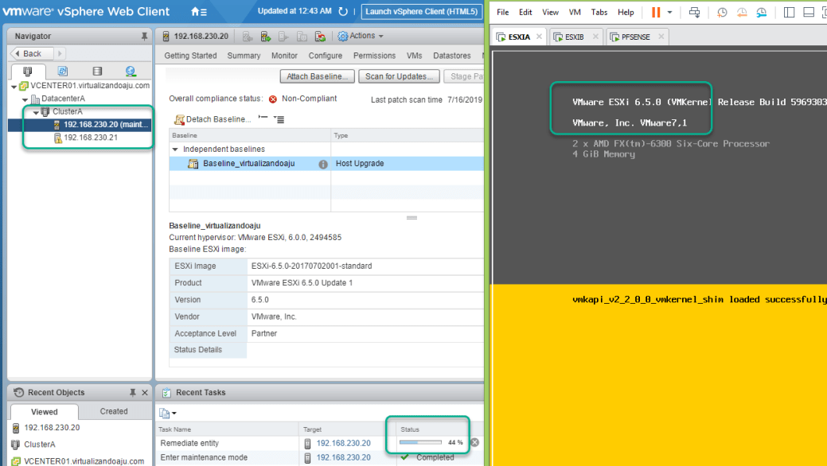
Task: Click the revert to snapshot icon
Action: 742,13
